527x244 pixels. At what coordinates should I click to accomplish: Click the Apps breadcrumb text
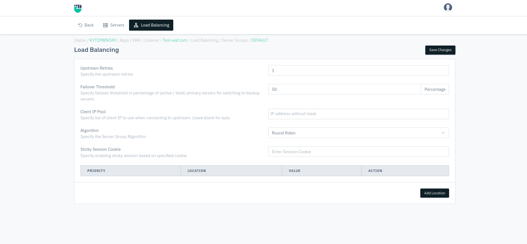[x=124, y=40]
